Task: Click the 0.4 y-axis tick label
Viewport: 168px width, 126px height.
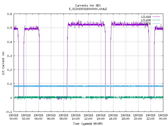Action: pyautogui.click(x=9, y=42)
